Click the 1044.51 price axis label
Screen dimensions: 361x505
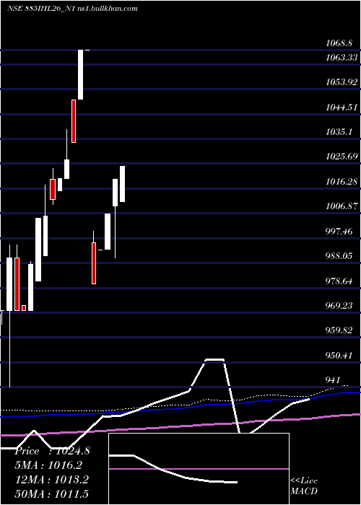point(342,107)
